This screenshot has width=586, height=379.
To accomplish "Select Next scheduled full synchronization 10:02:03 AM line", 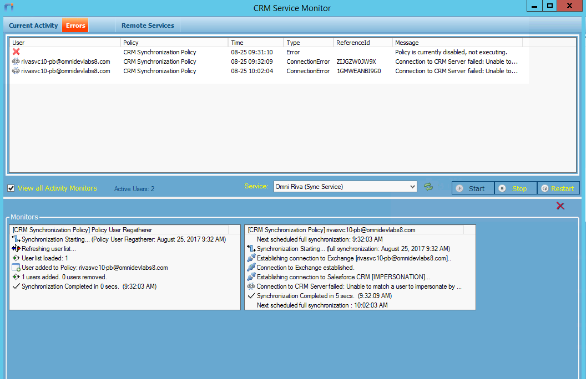I will coord(322,305).
